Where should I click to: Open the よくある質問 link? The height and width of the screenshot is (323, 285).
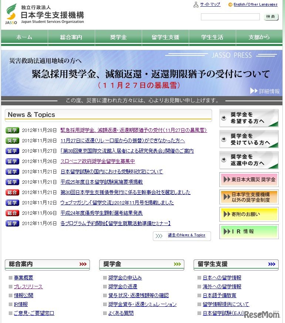pyautogui.click(x=121, y=313)
